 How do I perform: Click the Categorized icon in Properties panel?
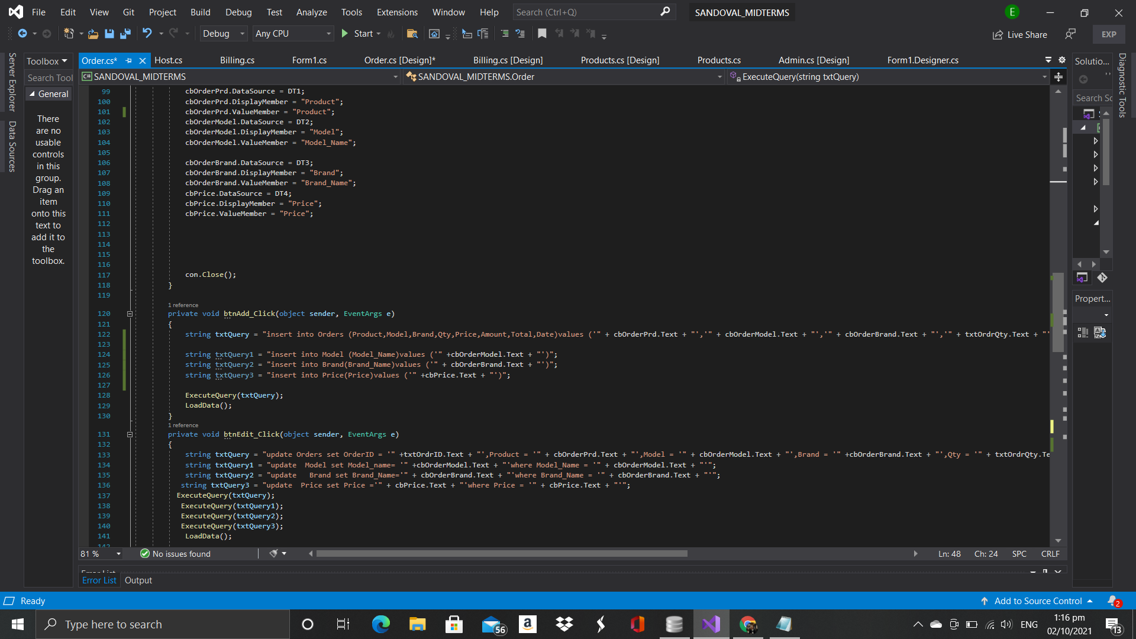coord(1083,333)
